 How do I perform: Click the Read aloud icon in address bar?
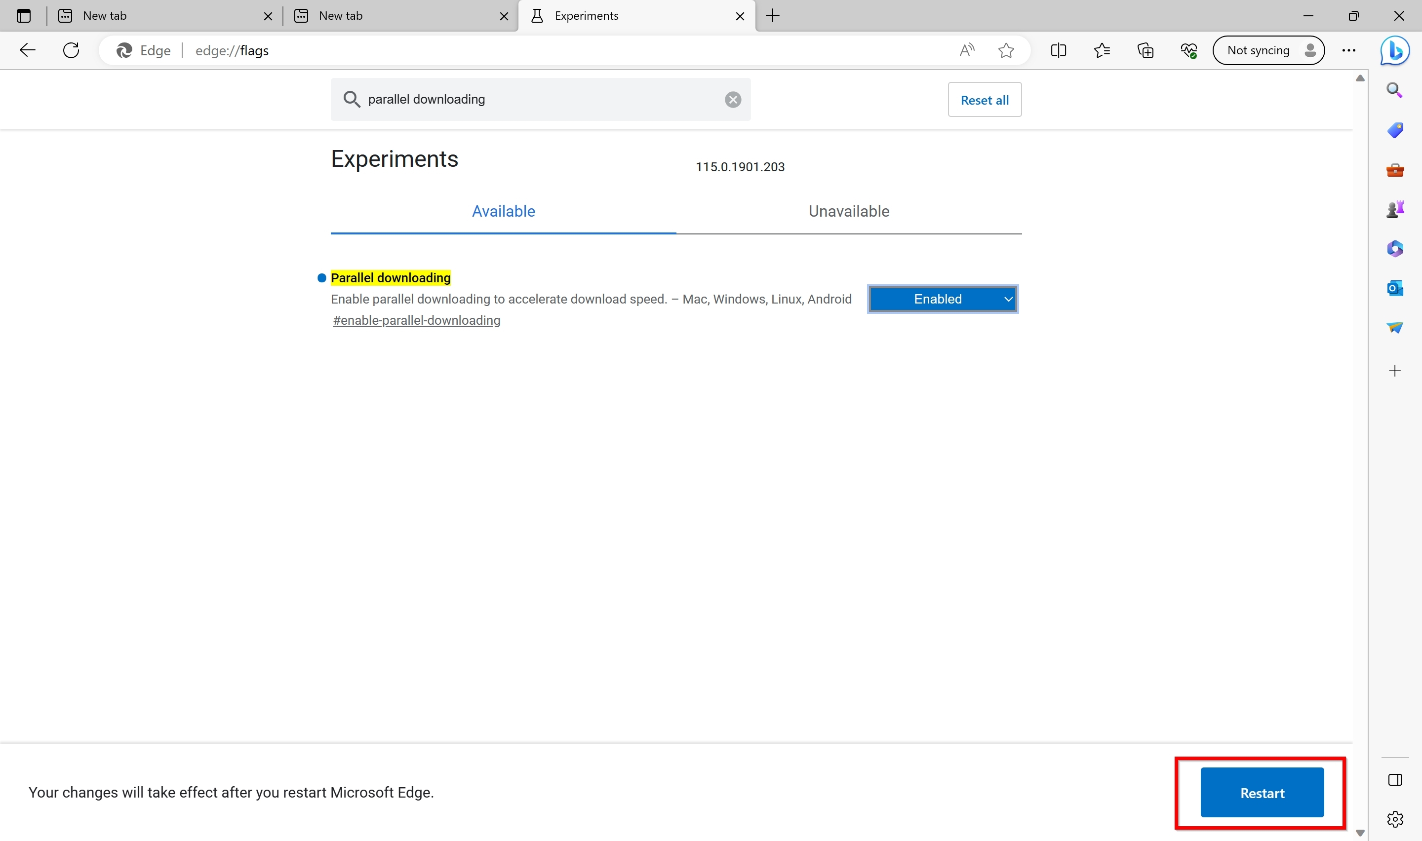click(x=967, y=50)
